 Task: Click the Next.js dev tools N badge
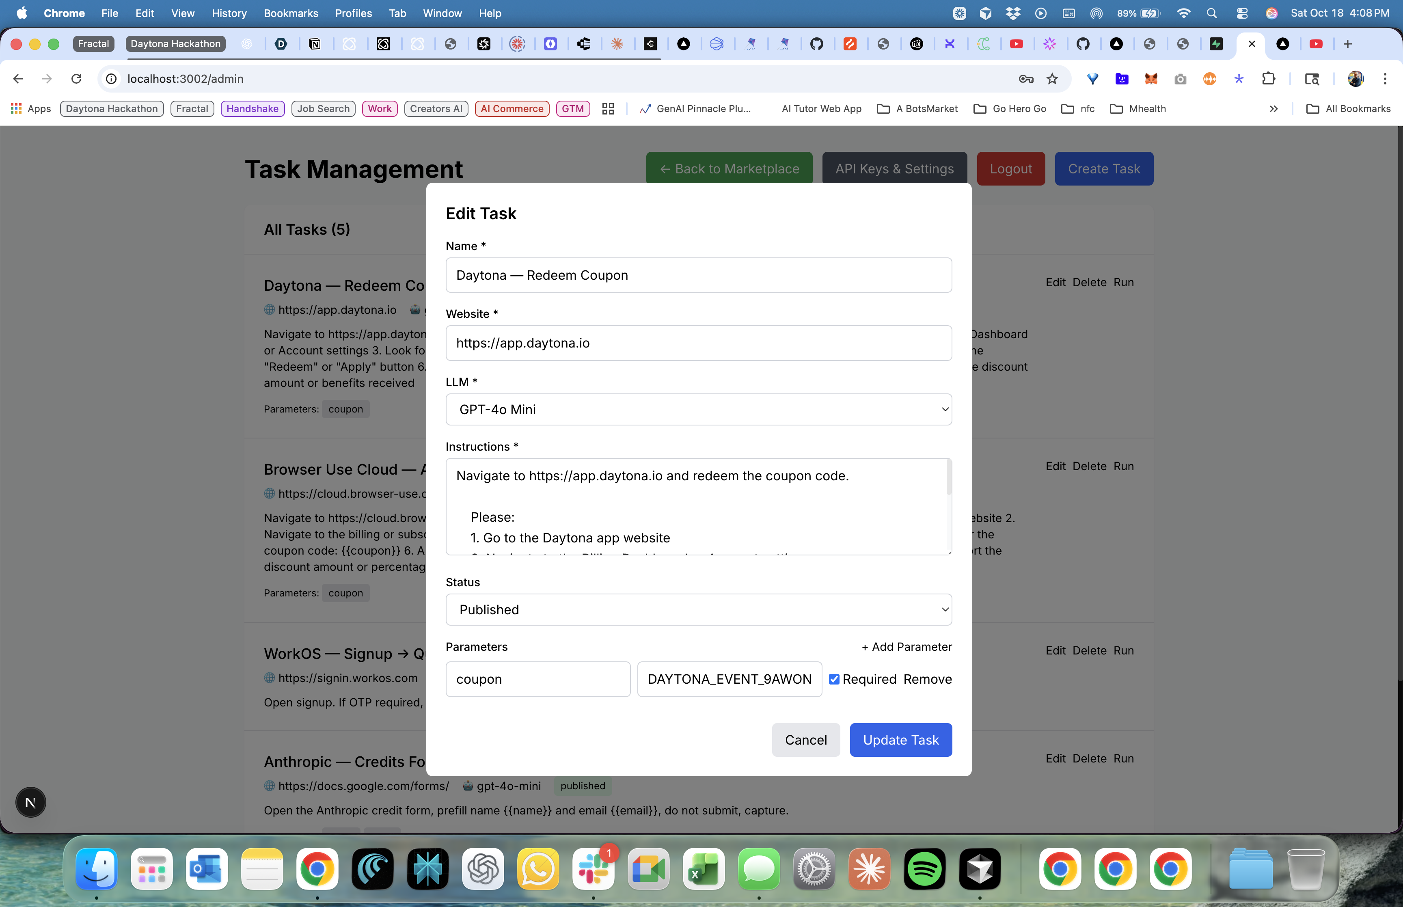[30, 802]
